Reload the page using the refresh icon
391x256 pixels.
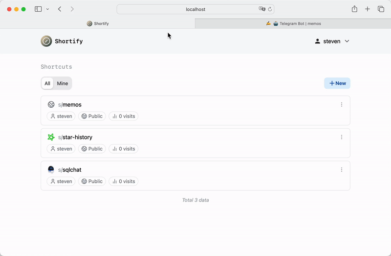point(270,9)
